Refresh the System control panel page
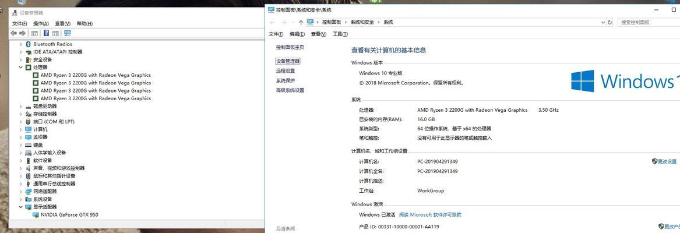This screenshot has width=680, height=233. point(609,22)
